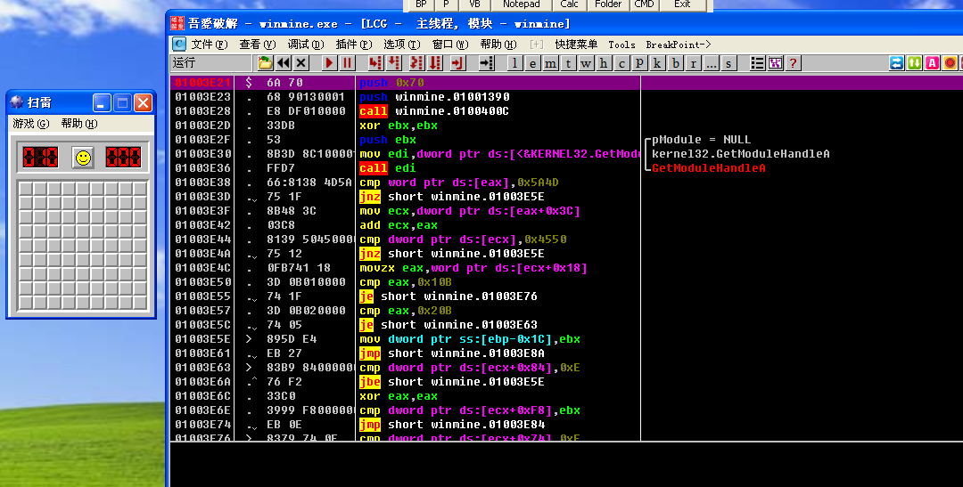Open handles window with 'h' button
The height and width of the screenshot is (487, 963).
click(x=604, y=62)
